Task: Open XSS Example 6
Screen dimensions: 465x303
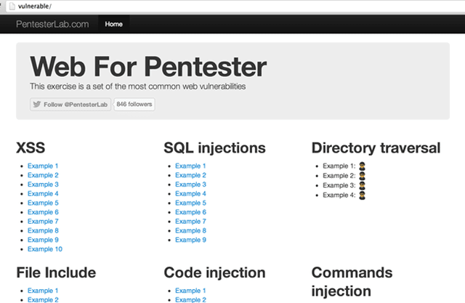Action: (x=43, y=212)
